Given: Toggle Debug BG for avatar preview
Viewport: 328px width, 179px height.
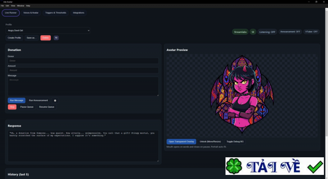Looking at the screenshot, I should 235,142.
